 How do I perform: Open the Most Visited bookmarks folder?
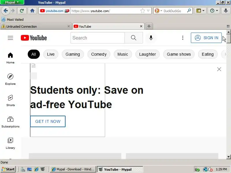(x=12, y=19)
